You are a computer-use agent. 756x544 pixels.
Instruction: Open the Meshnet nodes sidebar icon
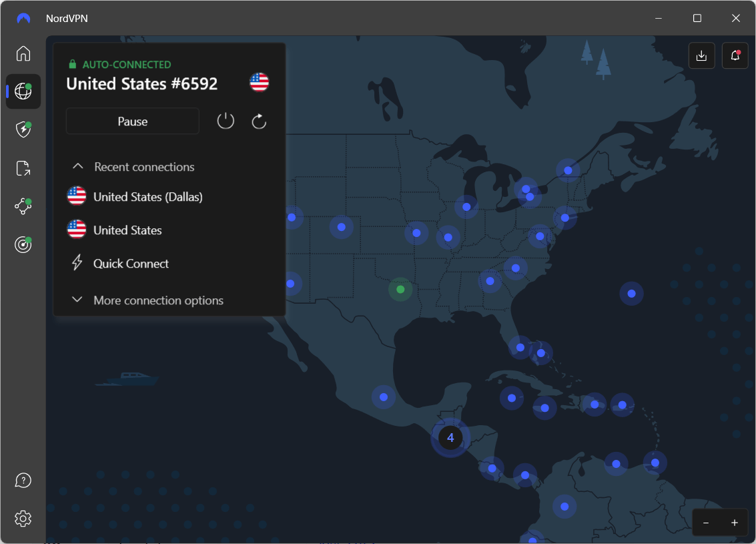coord(23,206)
